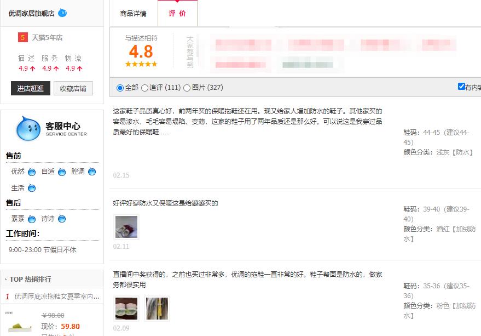
Task: Open the photo thumbnail in 婆婆 review
Action: (x=126, y=226)
